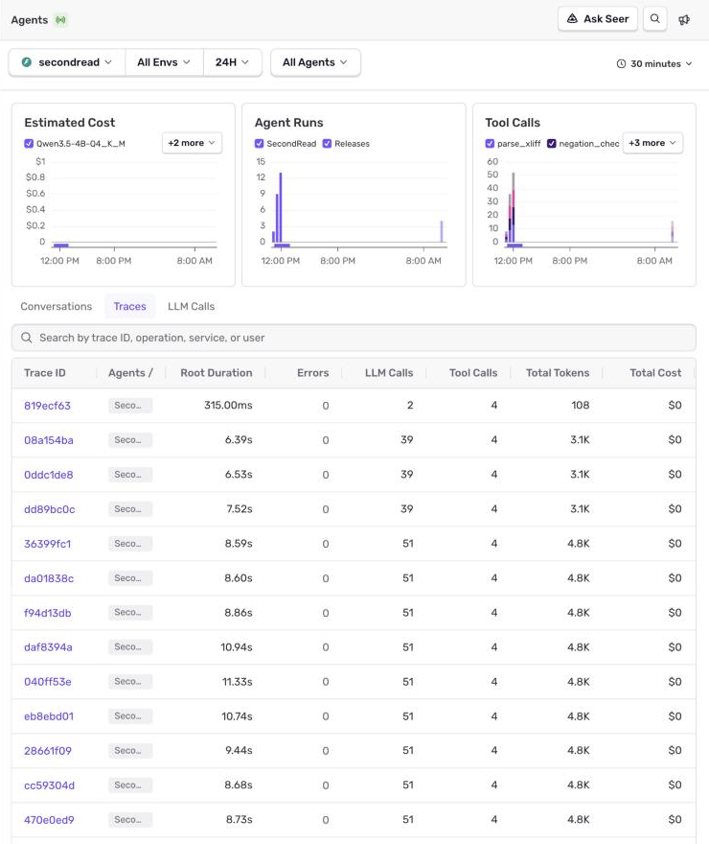Click the Tool Calls chart title
This screenshot has height=844, width=709.
(513, 122)
